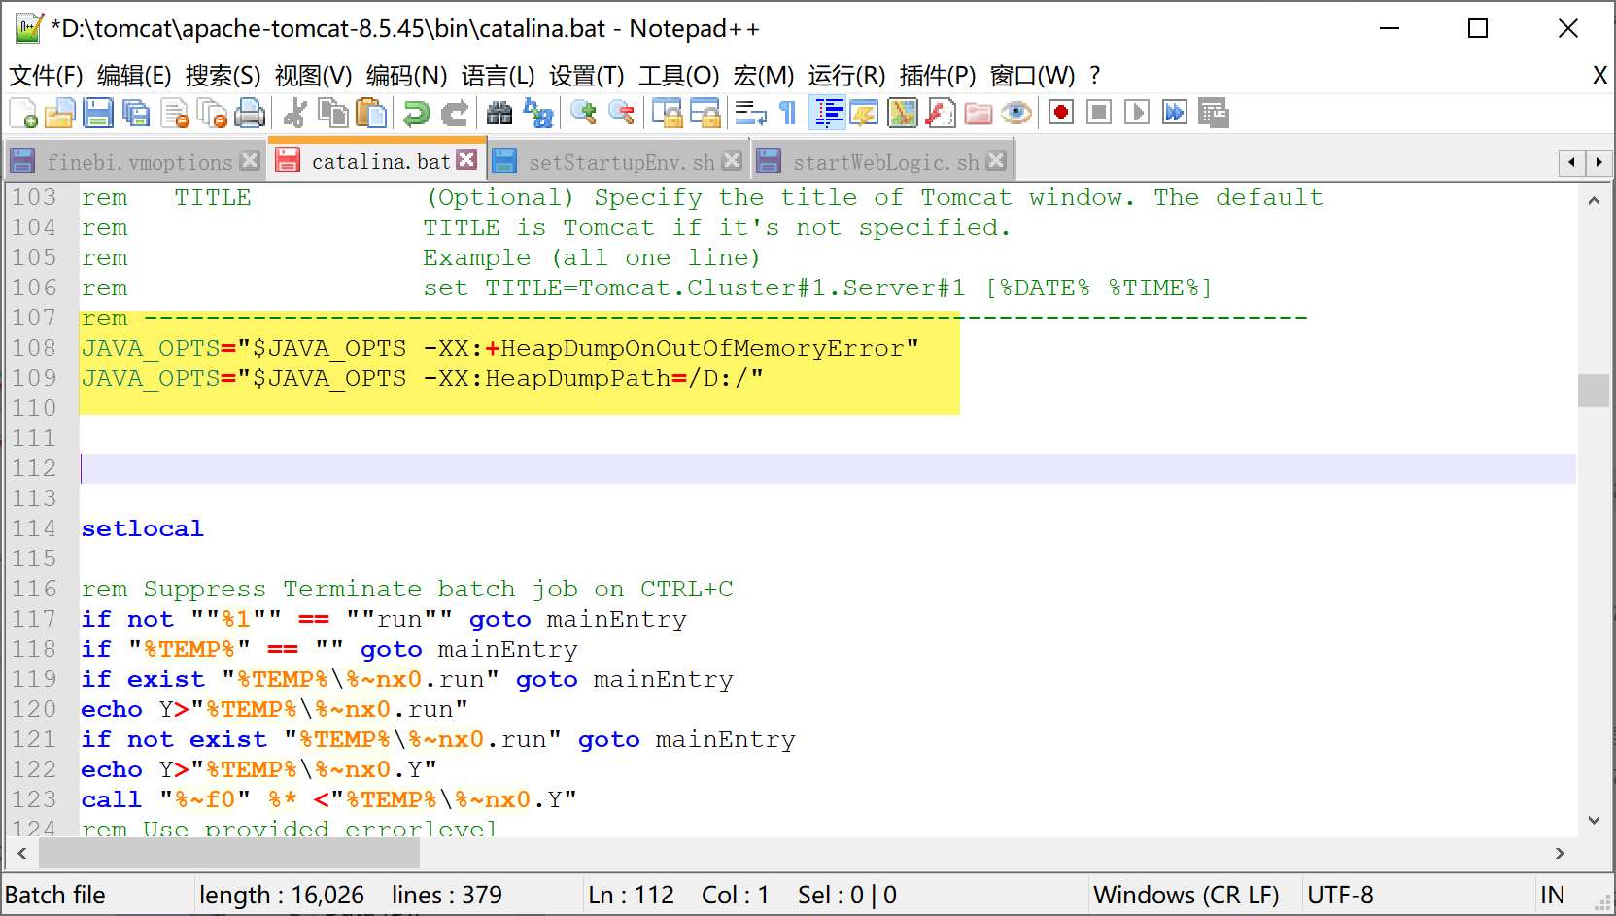Viewport: 1616px width, 916px height.
Task: Open the 插件(P) menu
Action: pyautogui.click(x=938, y=76)
